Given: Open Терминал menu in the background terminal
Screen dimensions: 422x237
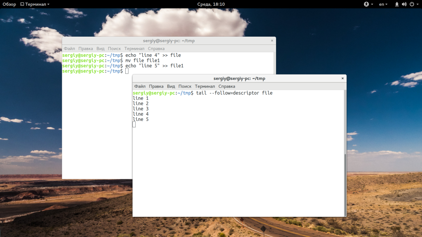Looking at the screenshot, I should click(134, 49).
